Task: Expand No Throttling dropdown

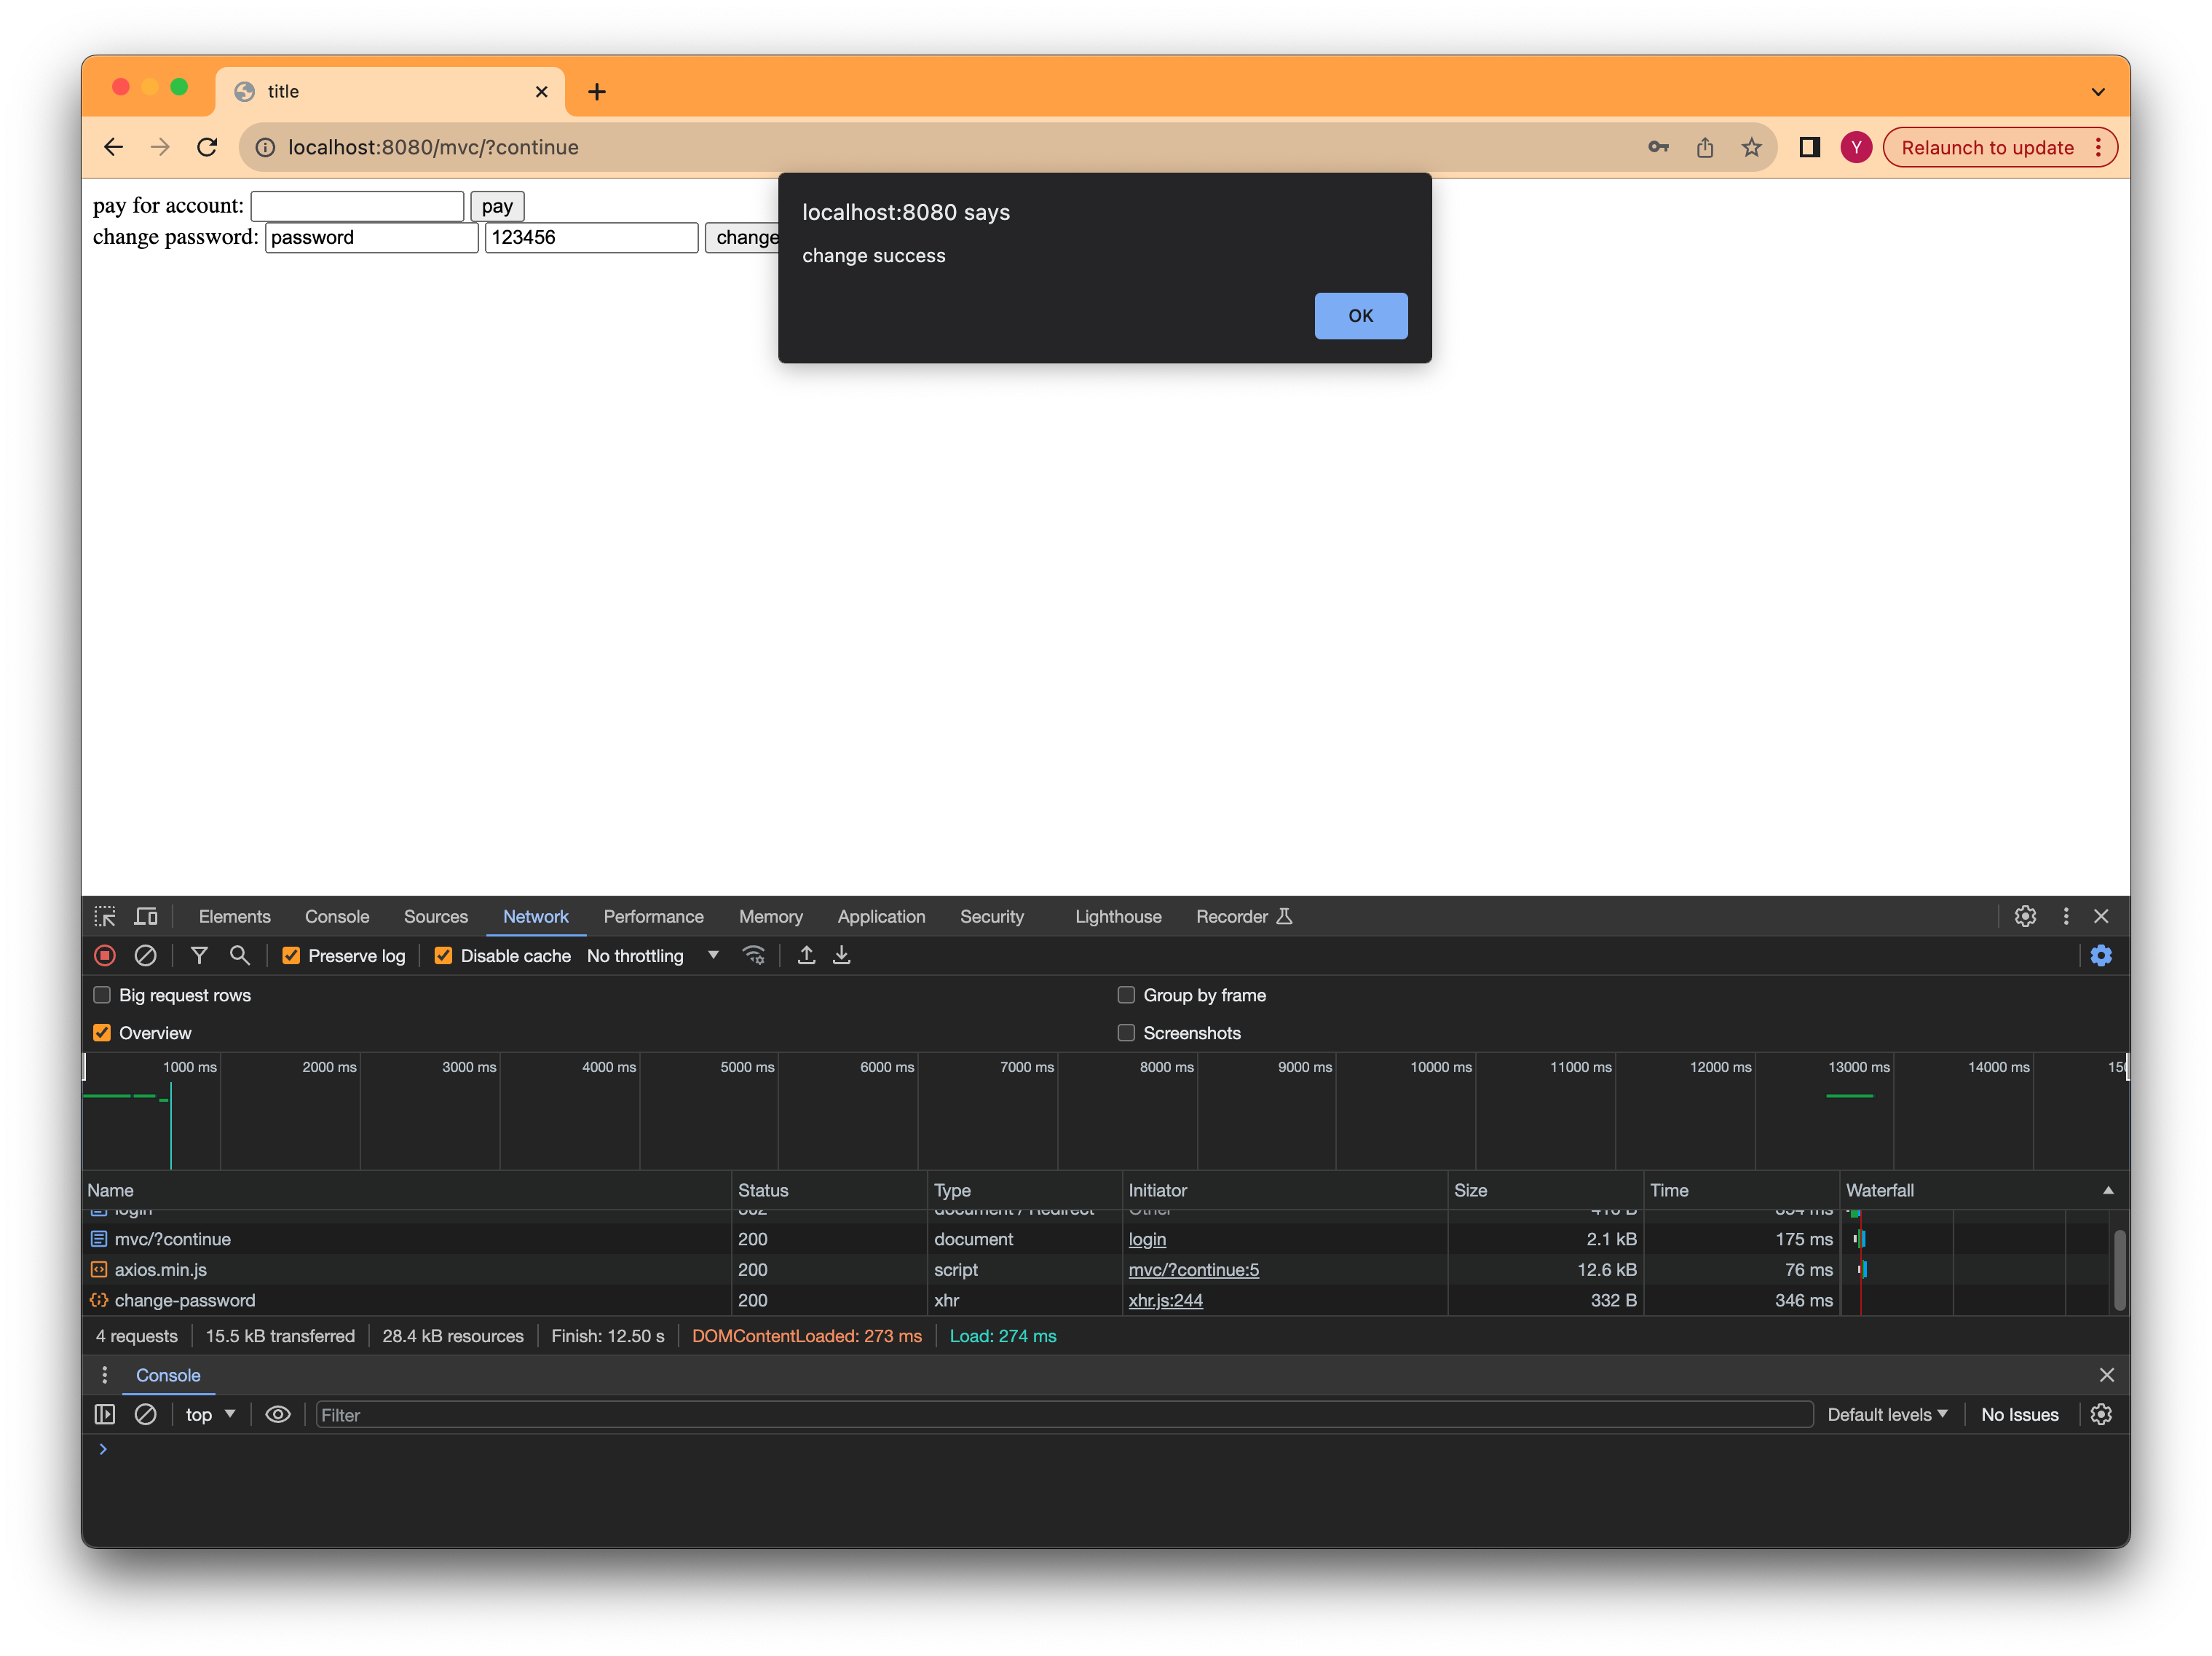Action: (x=654, y=955)
